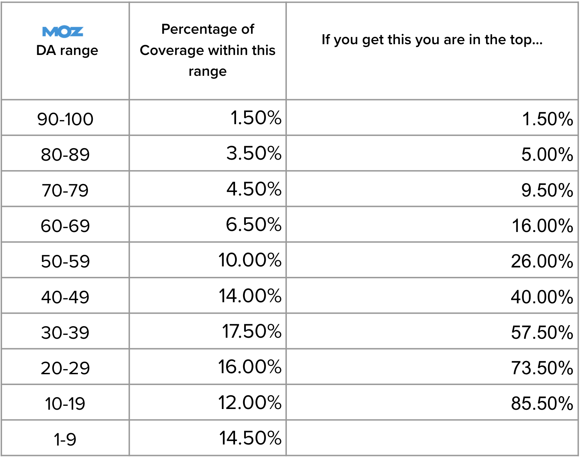Click the 60-69 range cell
This screenshot has height=457, width=580.
(x=65, y=226)
